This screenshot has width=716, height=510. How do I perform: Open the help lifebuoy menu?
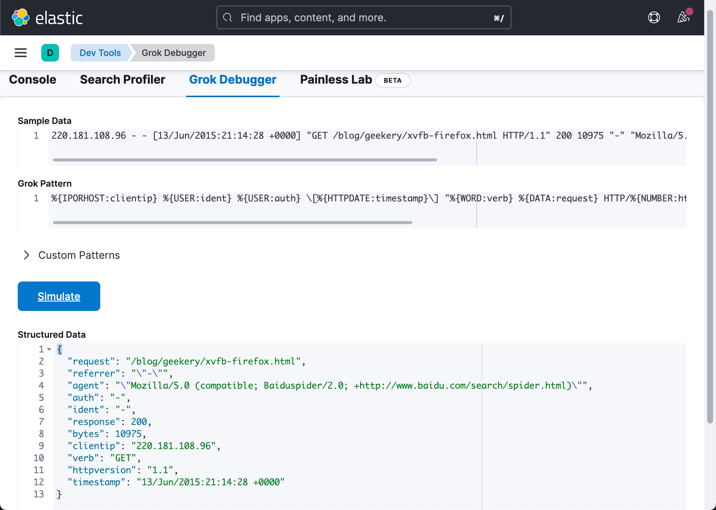click(x=654, y=18)
